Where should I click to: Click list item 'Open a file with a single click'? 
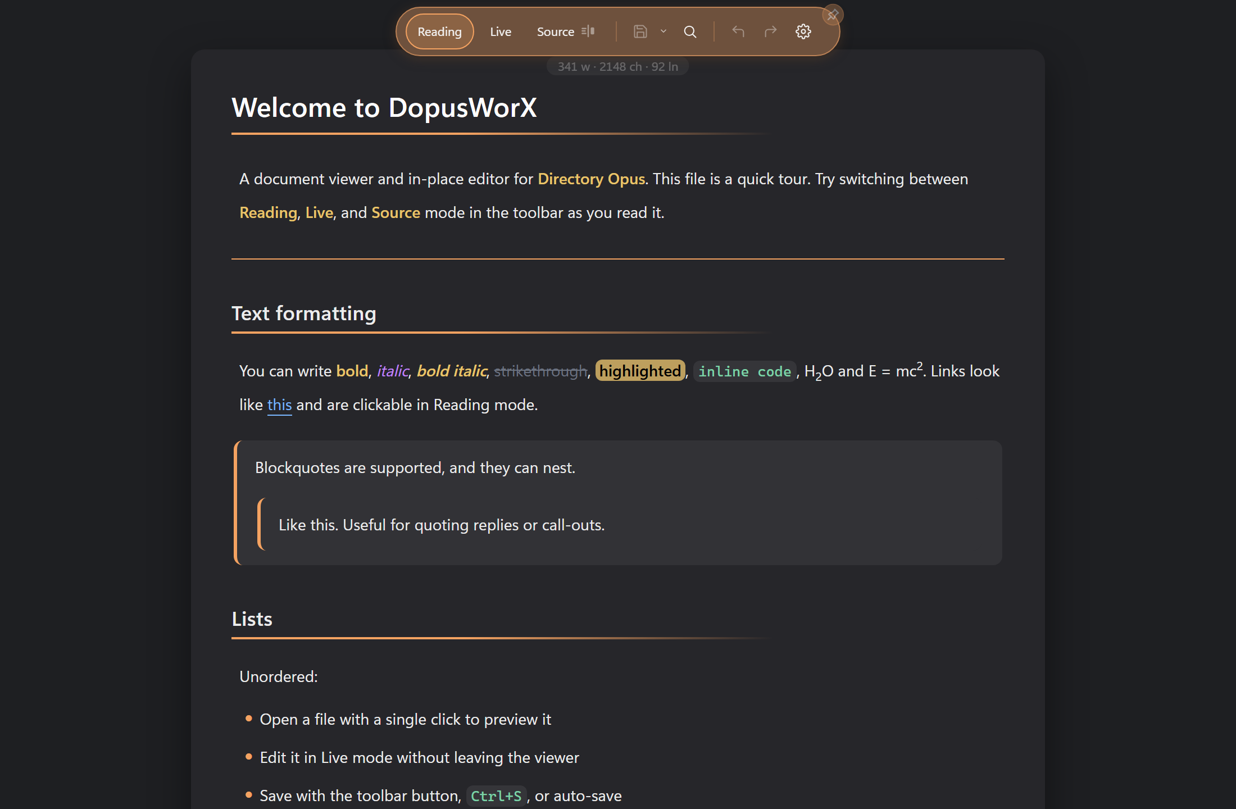(405, 720)
